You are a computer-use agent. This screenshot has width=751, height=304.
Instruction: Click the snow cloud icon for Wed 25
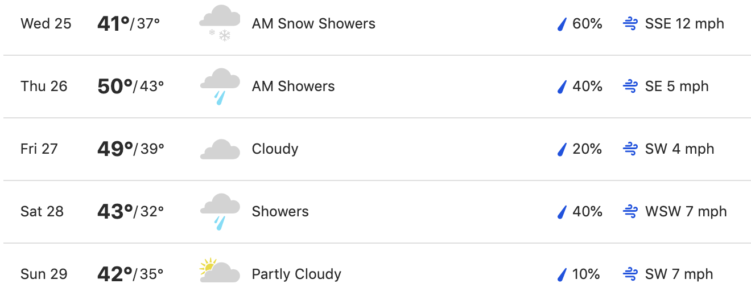[220, 23]
